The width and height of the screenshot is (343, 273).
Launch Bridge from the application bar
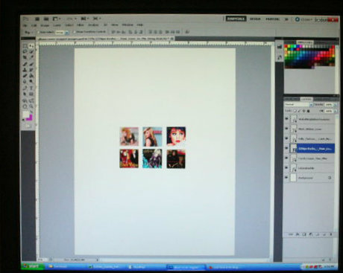point(37,19)
